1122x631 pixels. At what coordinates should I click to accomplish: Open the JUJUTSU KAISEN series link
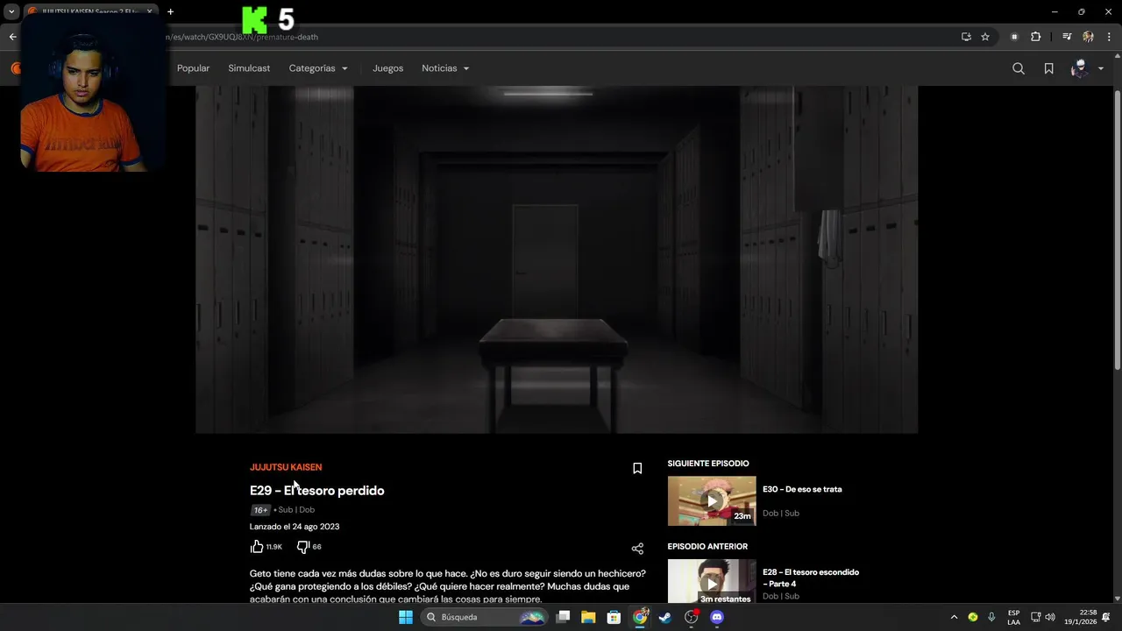(286, 467)
